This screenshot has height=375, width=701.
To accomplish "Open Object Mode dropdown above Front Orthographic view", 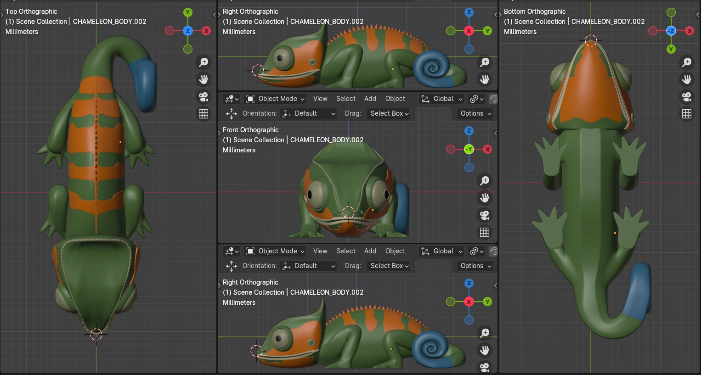I will tap(276, 99).
